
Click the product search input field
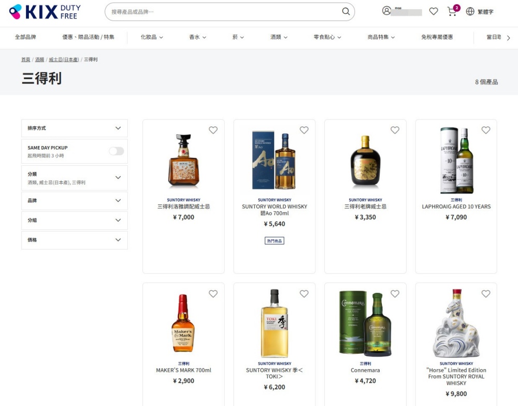pos(223,11)
